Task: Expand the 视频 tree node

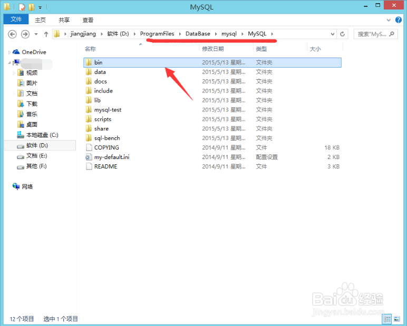Action: [x=14, y=73]
